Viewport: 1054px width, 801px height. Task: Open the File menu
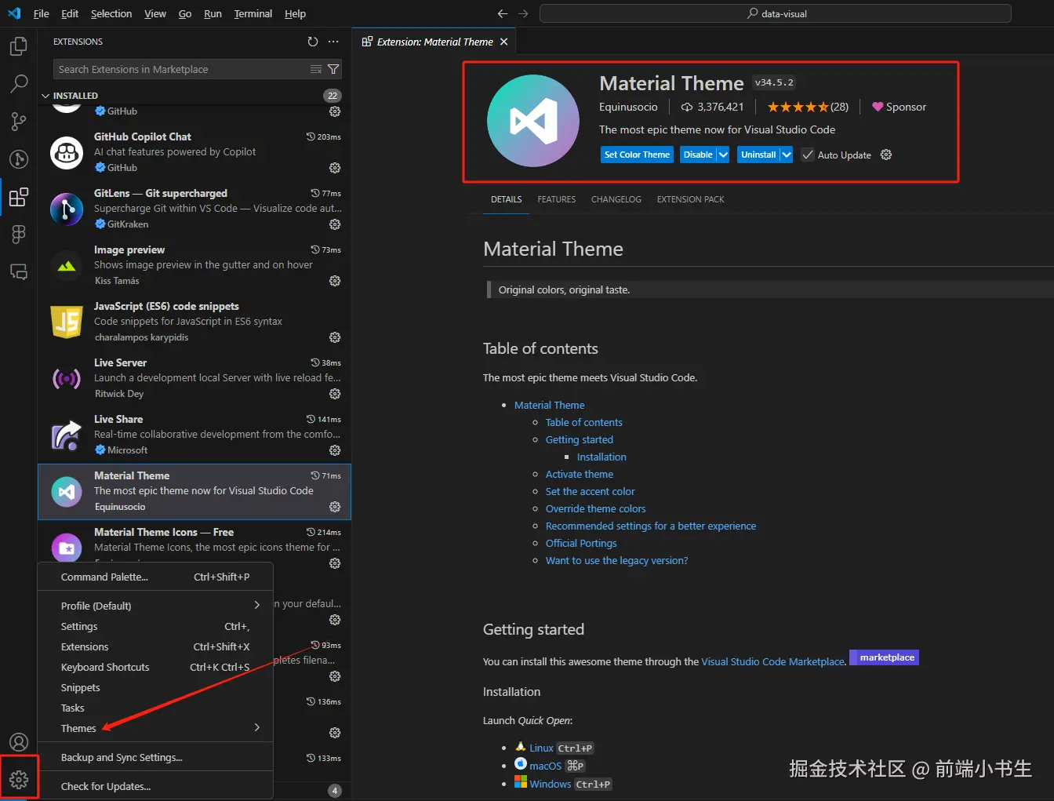42,13
